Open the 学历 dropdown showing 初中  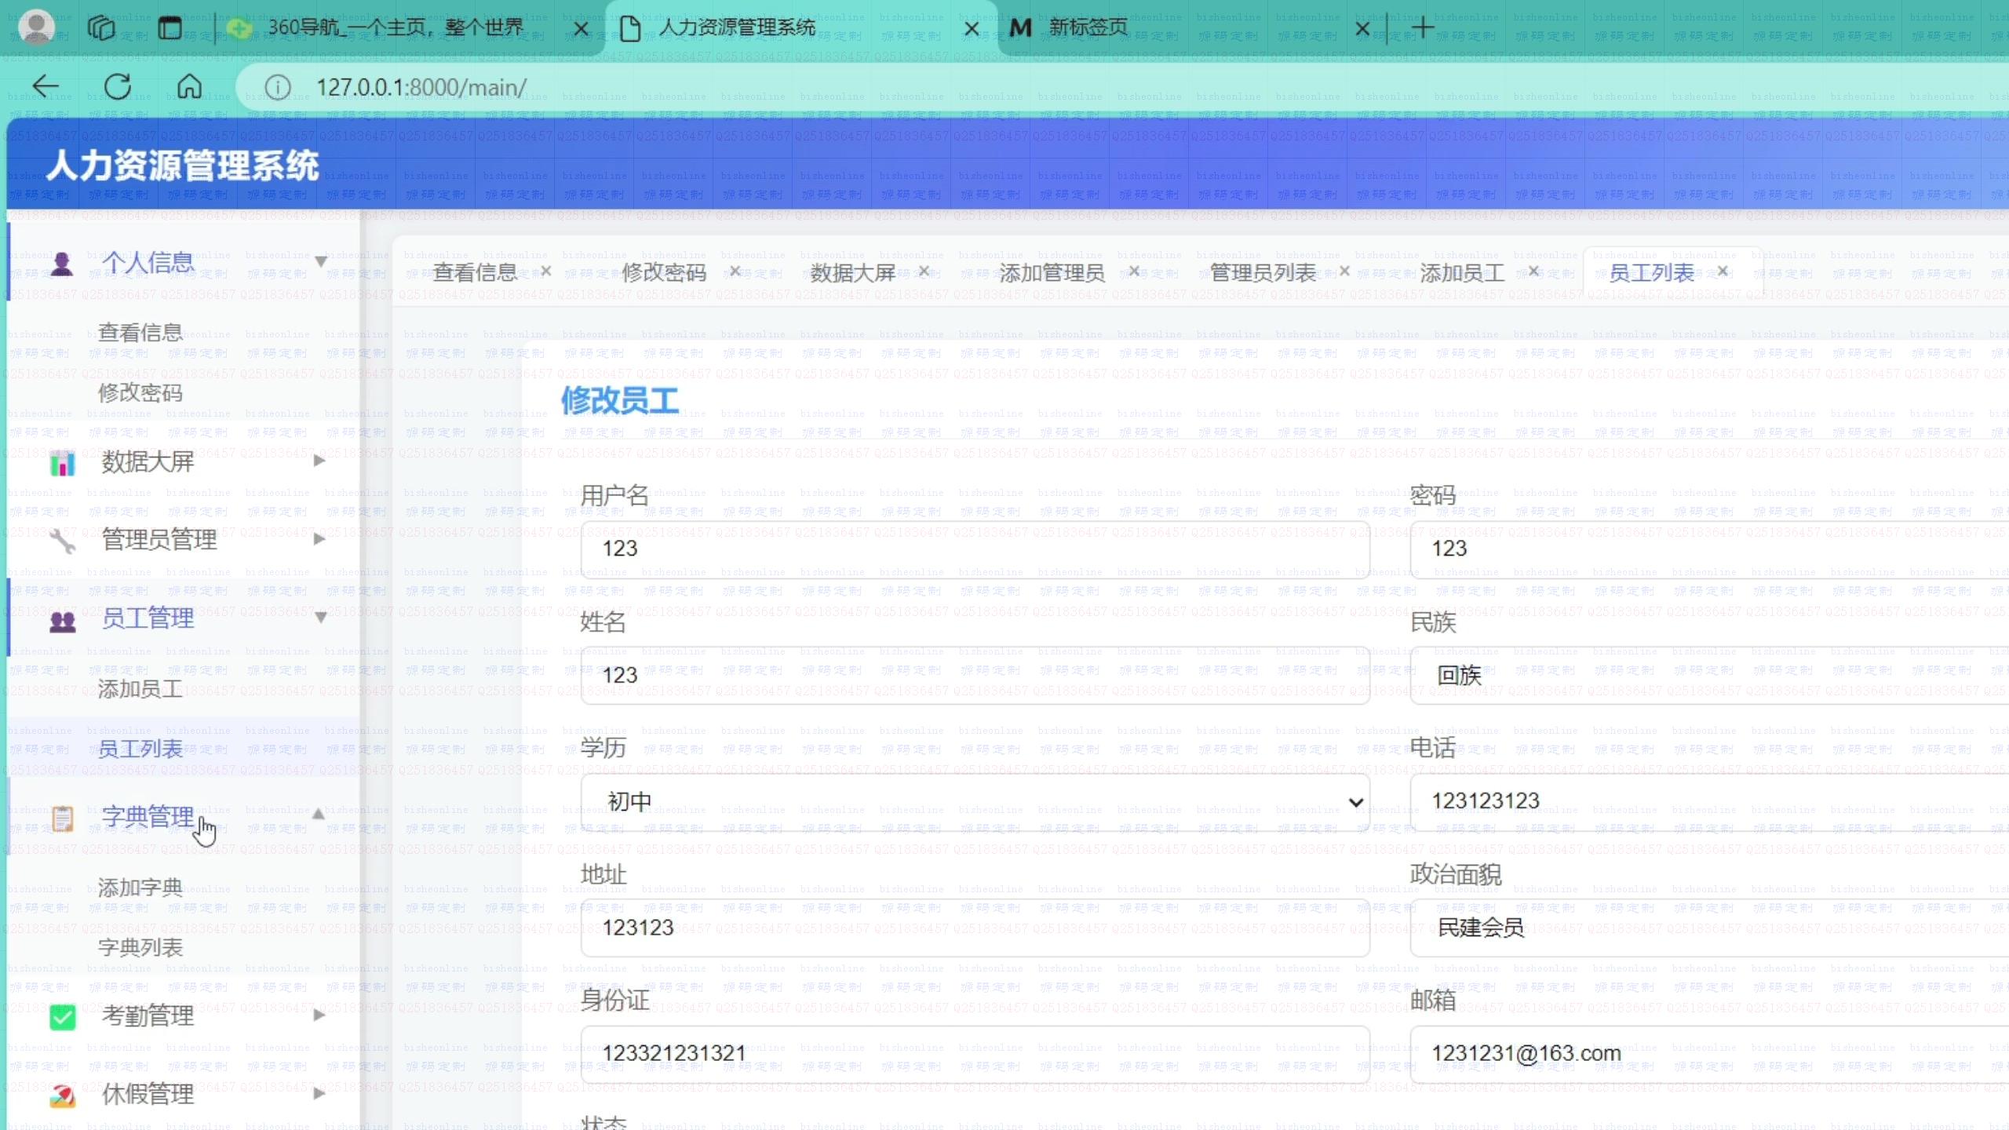pyautogui.click(x=975, y=802)
